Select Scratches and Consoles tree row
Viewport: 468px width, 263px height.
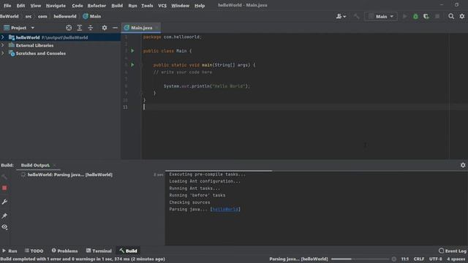tap(60, 53)
